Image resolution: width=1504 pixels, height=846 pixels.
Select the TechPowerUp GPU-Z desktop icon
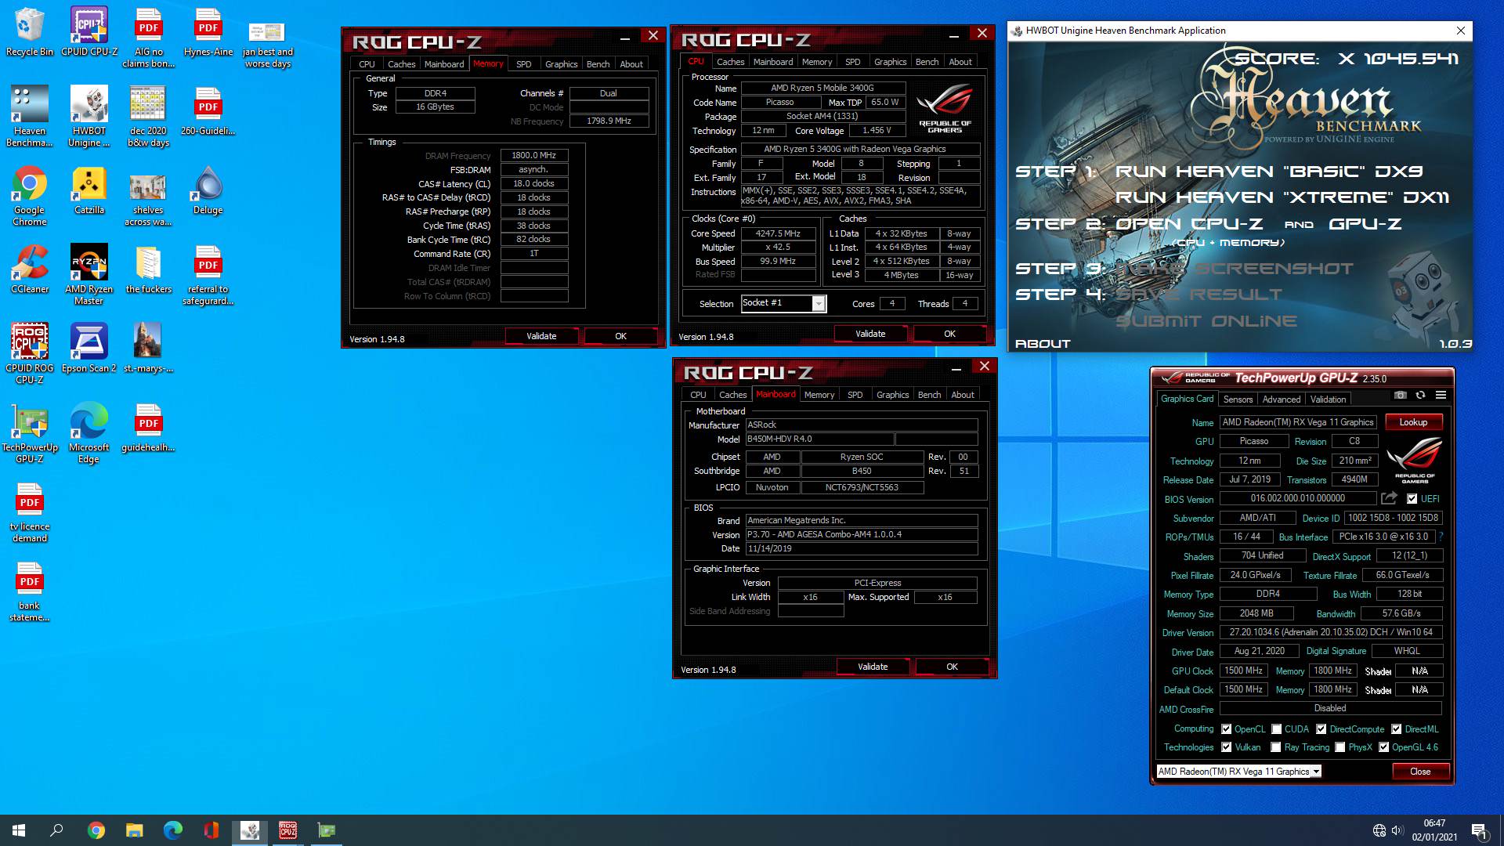[30, 433]
